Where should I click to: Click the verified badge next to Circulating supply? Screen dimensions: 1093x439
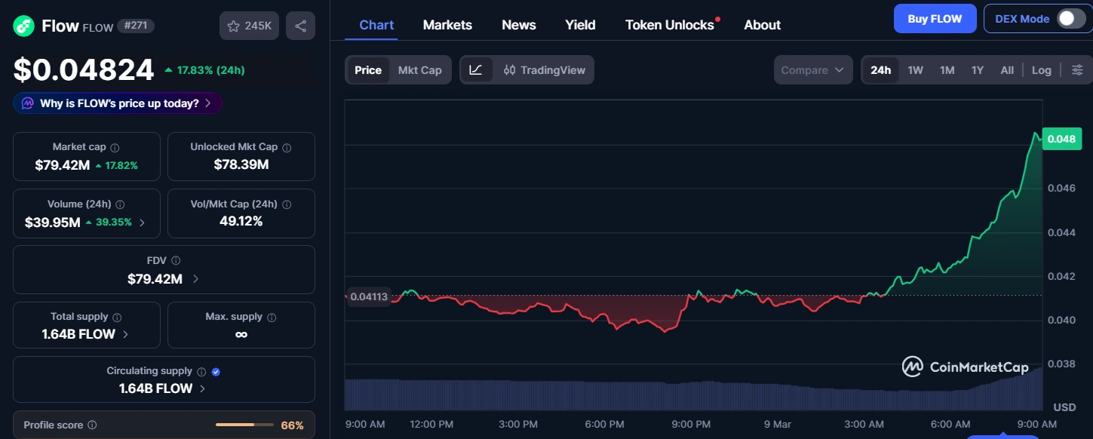click(x=215, y=370)
